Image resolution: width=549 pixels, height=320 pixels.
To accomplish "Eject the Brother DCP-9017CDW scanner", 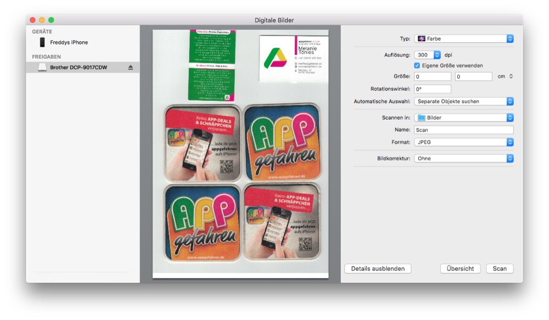I will point(131,68).
